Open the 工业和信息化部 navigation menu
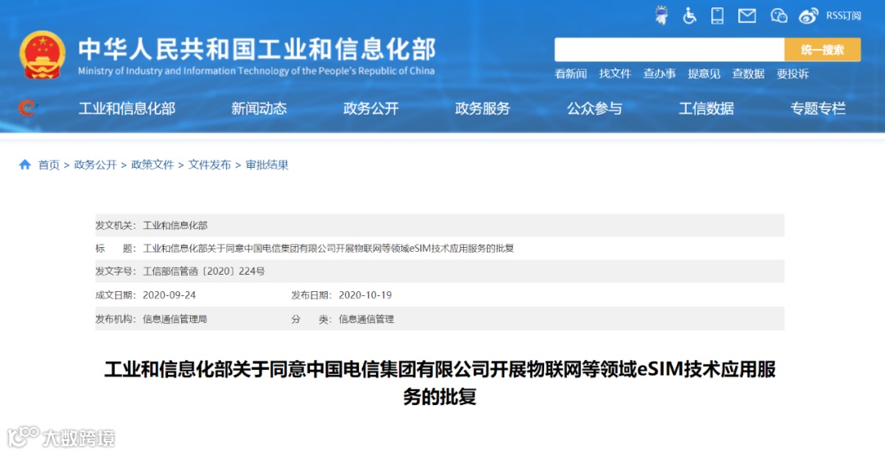The image size is (885, 454). (x=127, y=108)
